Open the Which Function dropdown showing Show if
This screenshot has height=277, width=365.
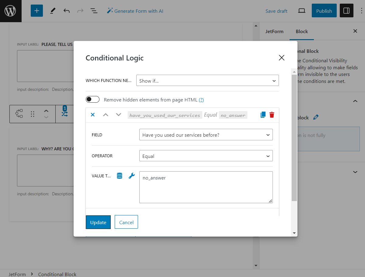click(207, 80)
